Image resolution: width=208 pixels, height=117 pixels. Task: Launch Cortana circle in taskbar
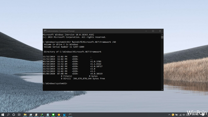[14, 115]
